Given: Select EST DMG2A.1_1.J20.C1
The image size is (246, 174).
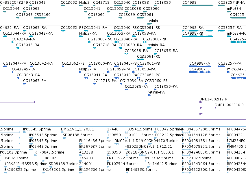Looking at the screenshot, I should [x=77, y=129].
